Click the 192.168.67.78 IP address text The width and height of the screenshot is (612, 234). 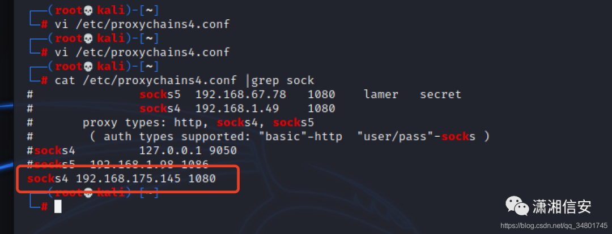click(x=240, y=94)
